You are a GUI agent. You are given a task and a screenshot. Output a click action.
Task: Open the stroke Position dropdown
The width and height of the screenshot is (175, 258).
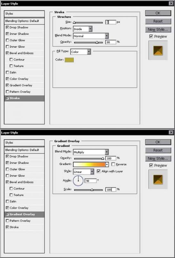pos(83,29)
